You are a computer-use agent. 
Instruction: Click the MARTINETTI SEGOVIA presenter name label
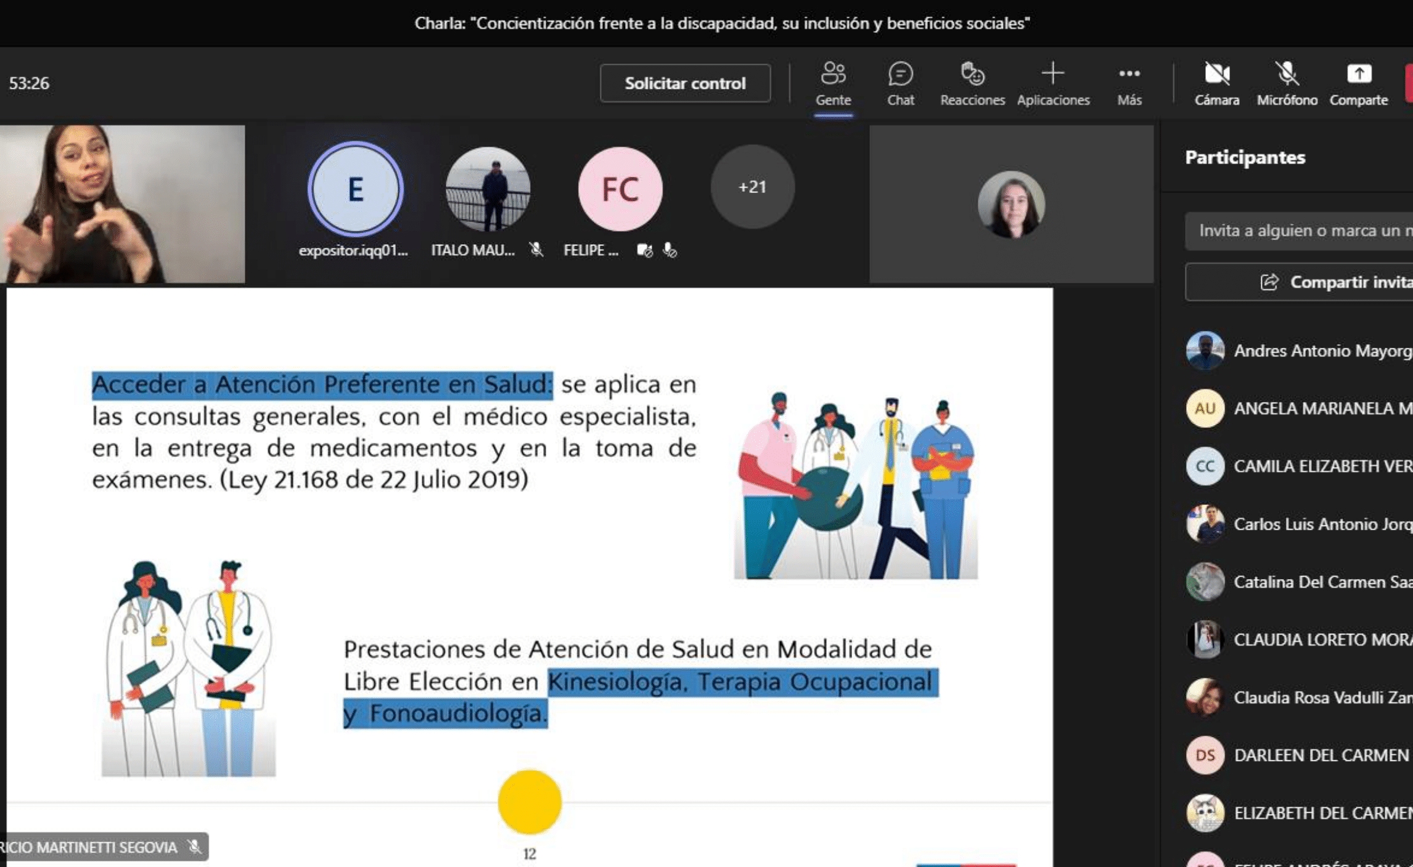[89, 847]
